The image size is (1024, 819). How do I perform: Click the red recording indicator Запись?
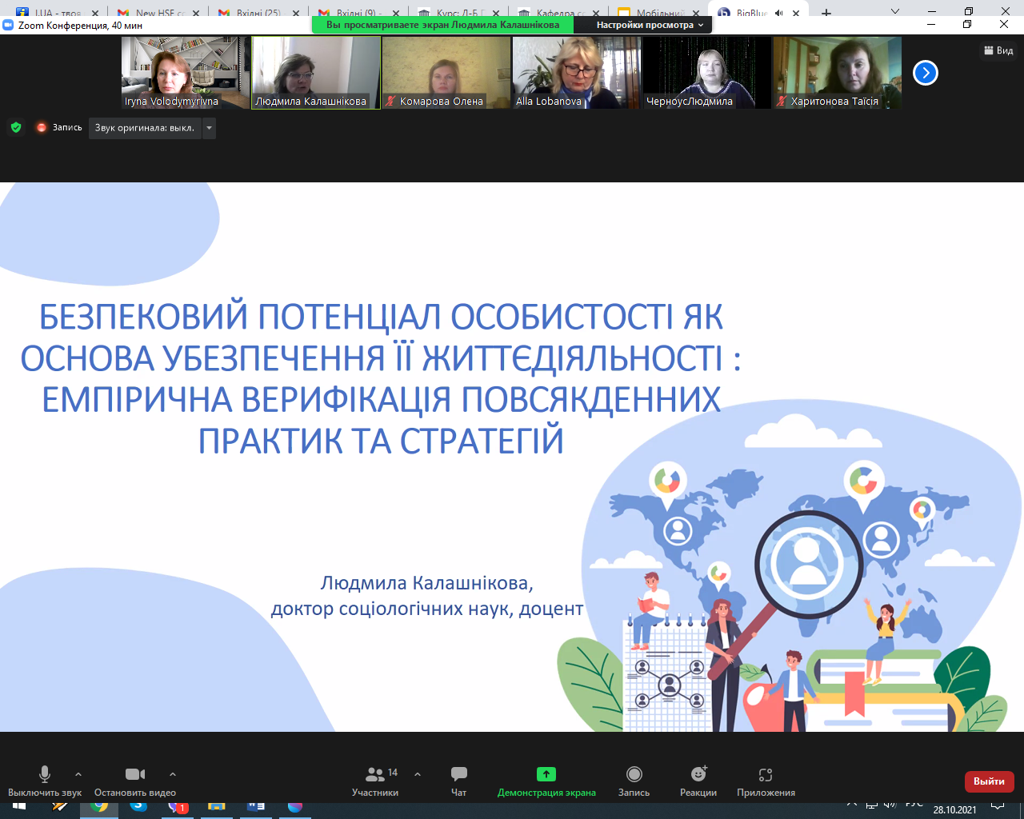[x=59, y=127]
